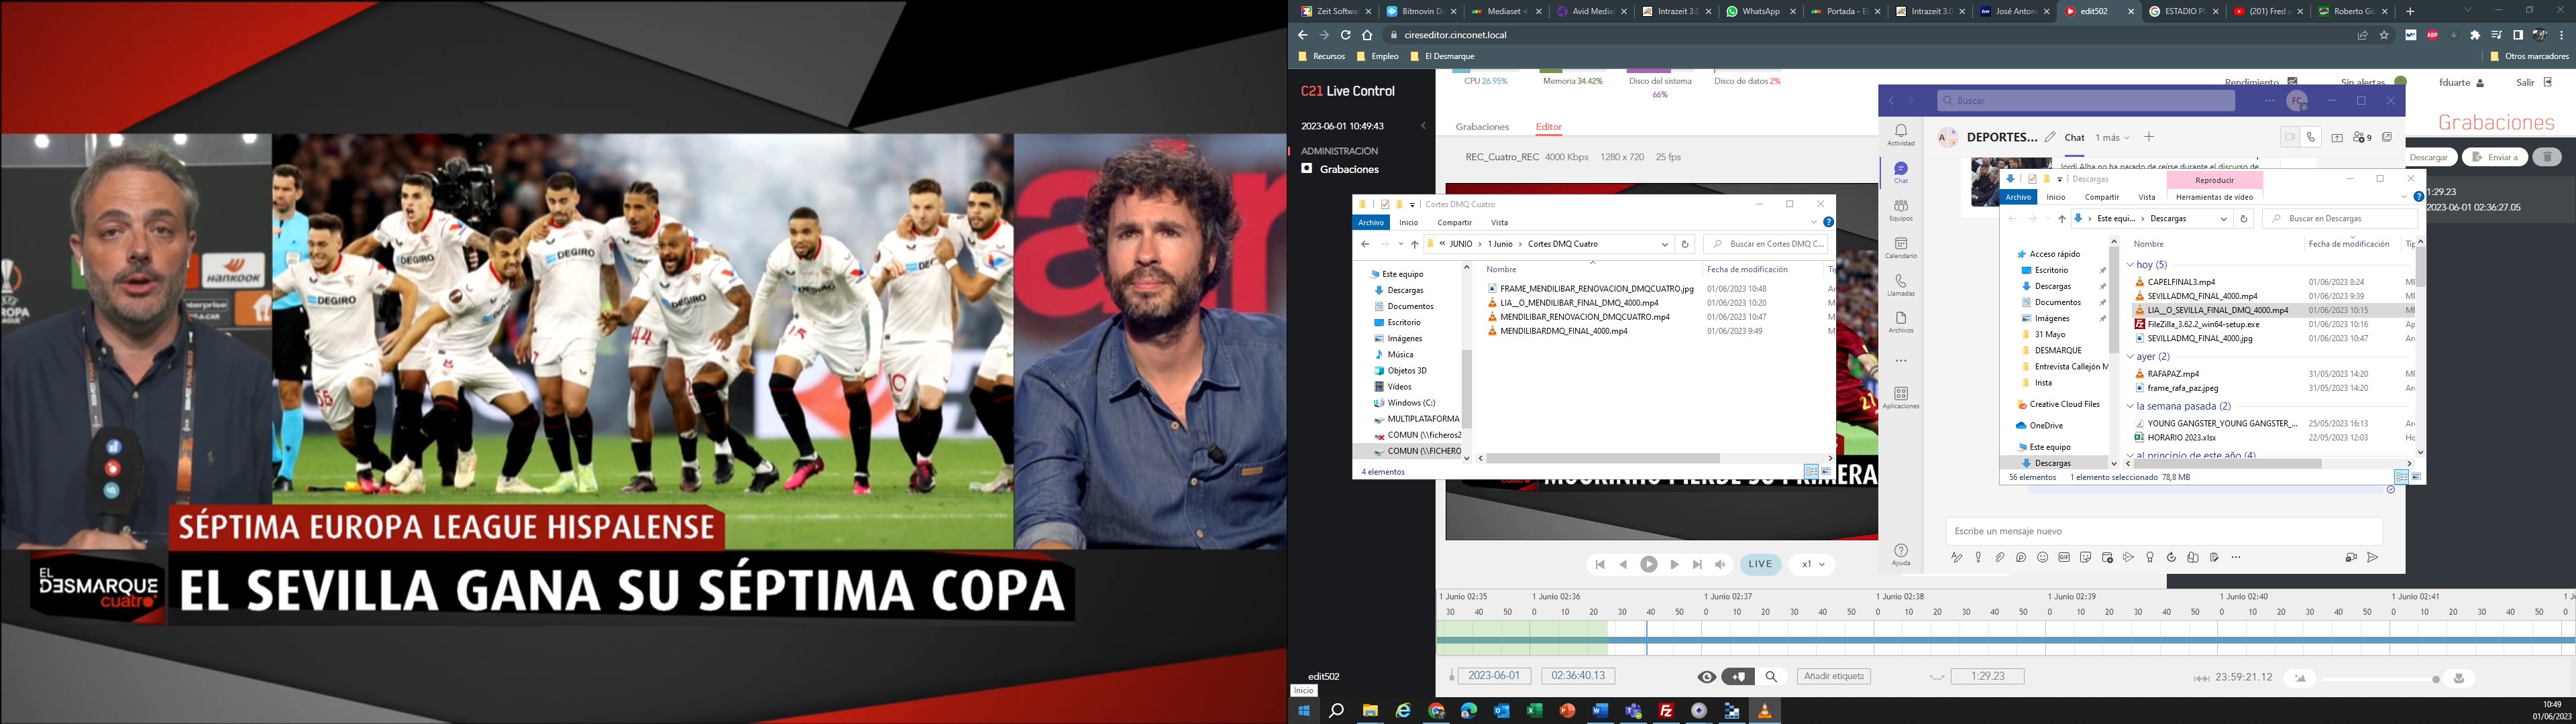The width and height of the screenshot is (2576, 724).
Task: Select MENDILIBARDMQ_FINAL_4000.mp4 file
Action: point(1565,331)
